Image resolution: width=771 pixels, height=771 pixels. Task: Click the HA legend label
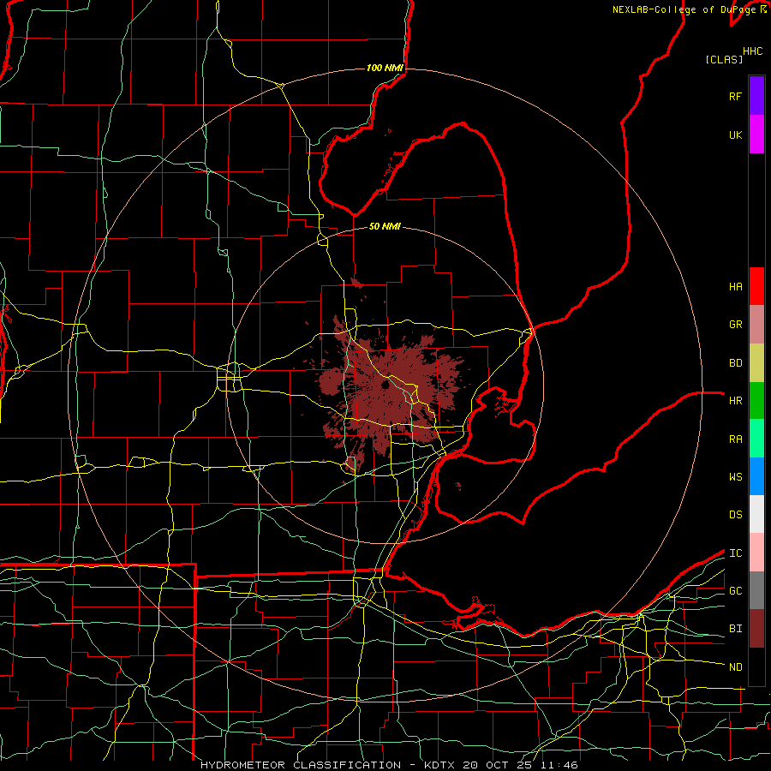point(735,286)
